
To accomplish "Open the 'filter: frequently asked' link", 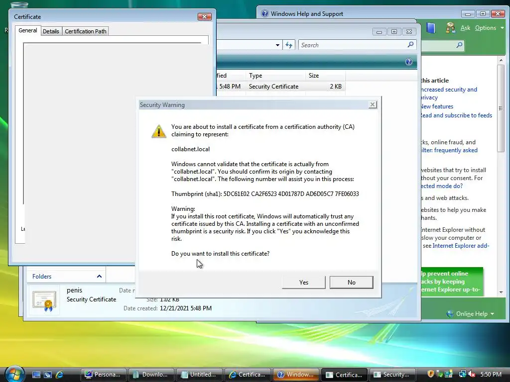I will coord(449,150).
